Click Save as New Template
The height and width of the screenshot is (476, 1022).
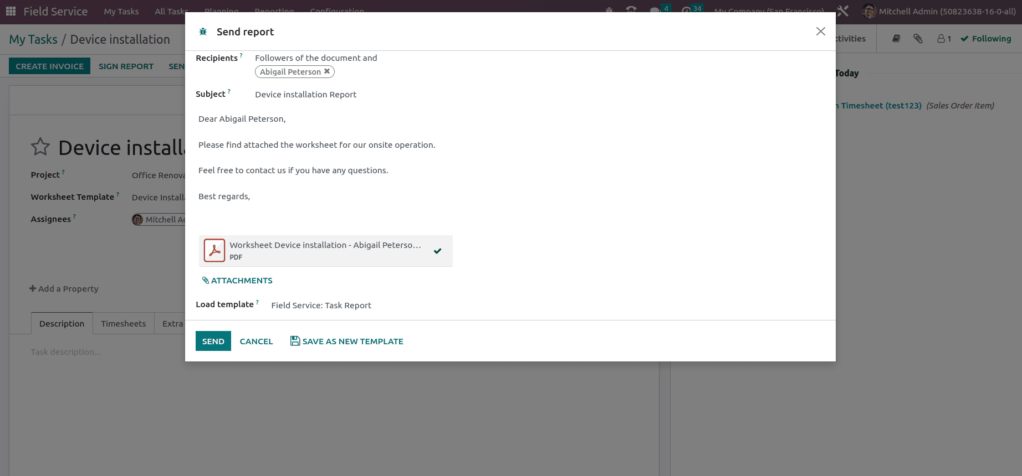[x=347, y=341]
